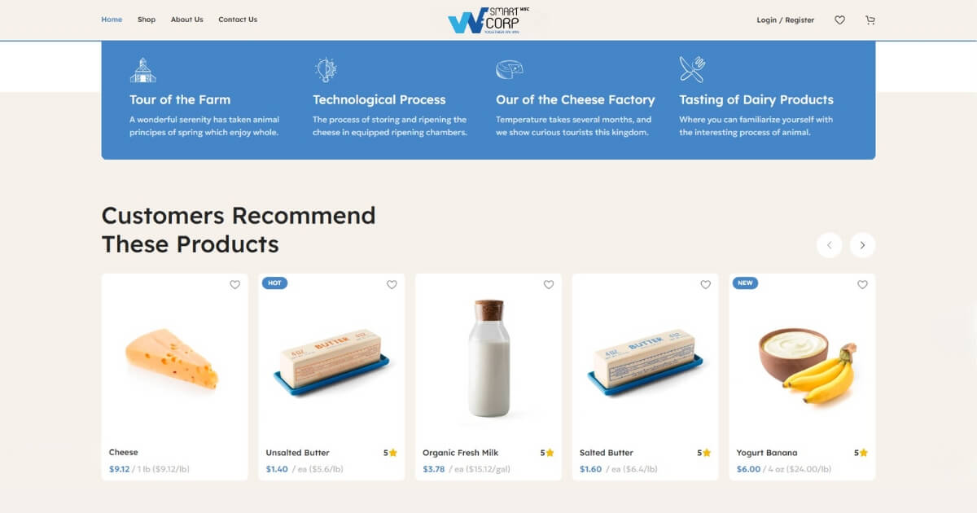The width and height of the screenshot is (977, 513).
Task: Show previous products with left arrow
Action: [x=829, y=245]
